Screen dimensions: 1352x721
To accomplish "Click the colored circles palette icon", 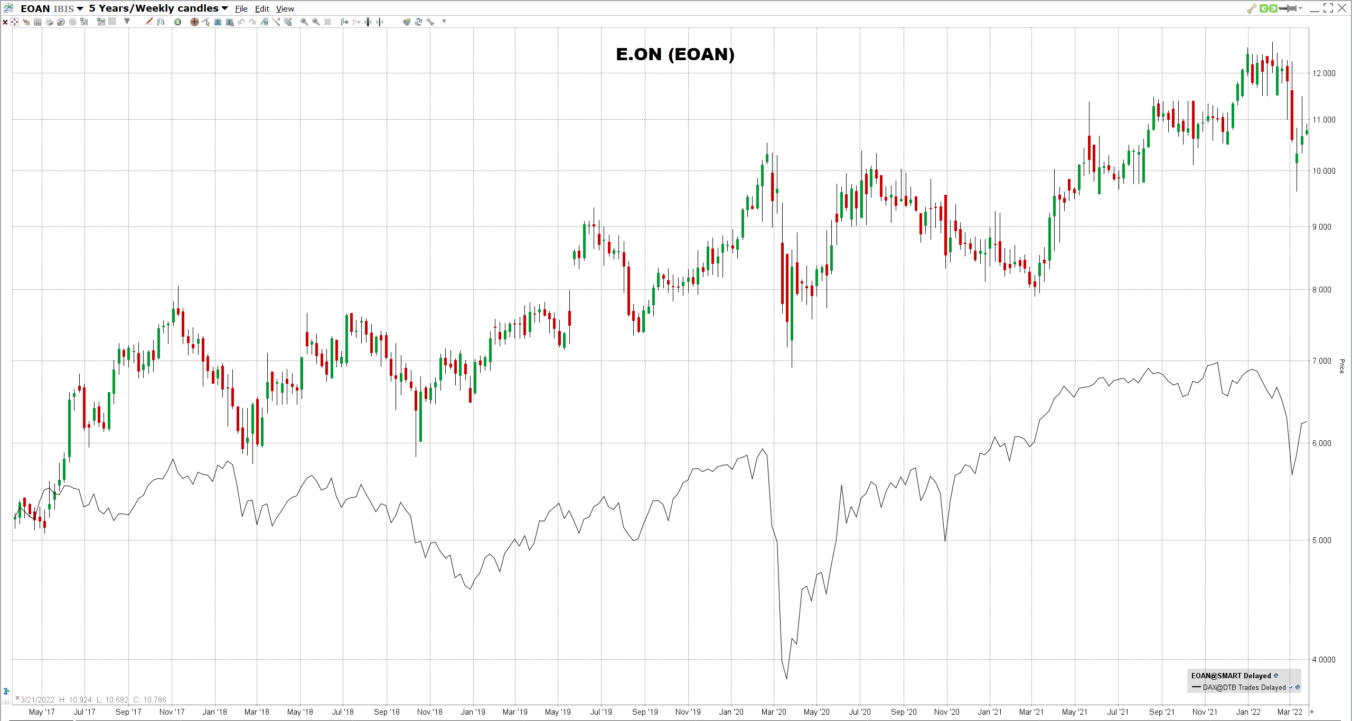I will (407, 22).
